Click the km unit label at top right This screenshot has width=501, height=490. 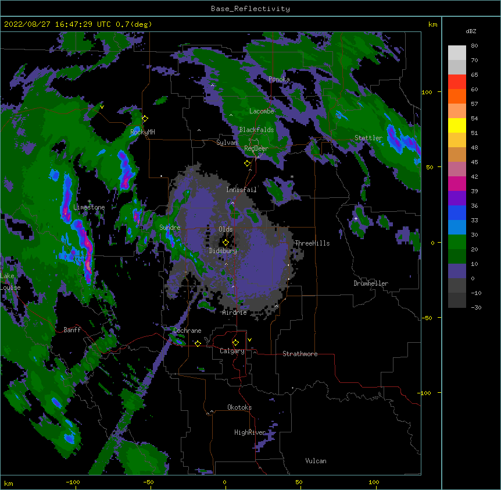pos(433,24)
